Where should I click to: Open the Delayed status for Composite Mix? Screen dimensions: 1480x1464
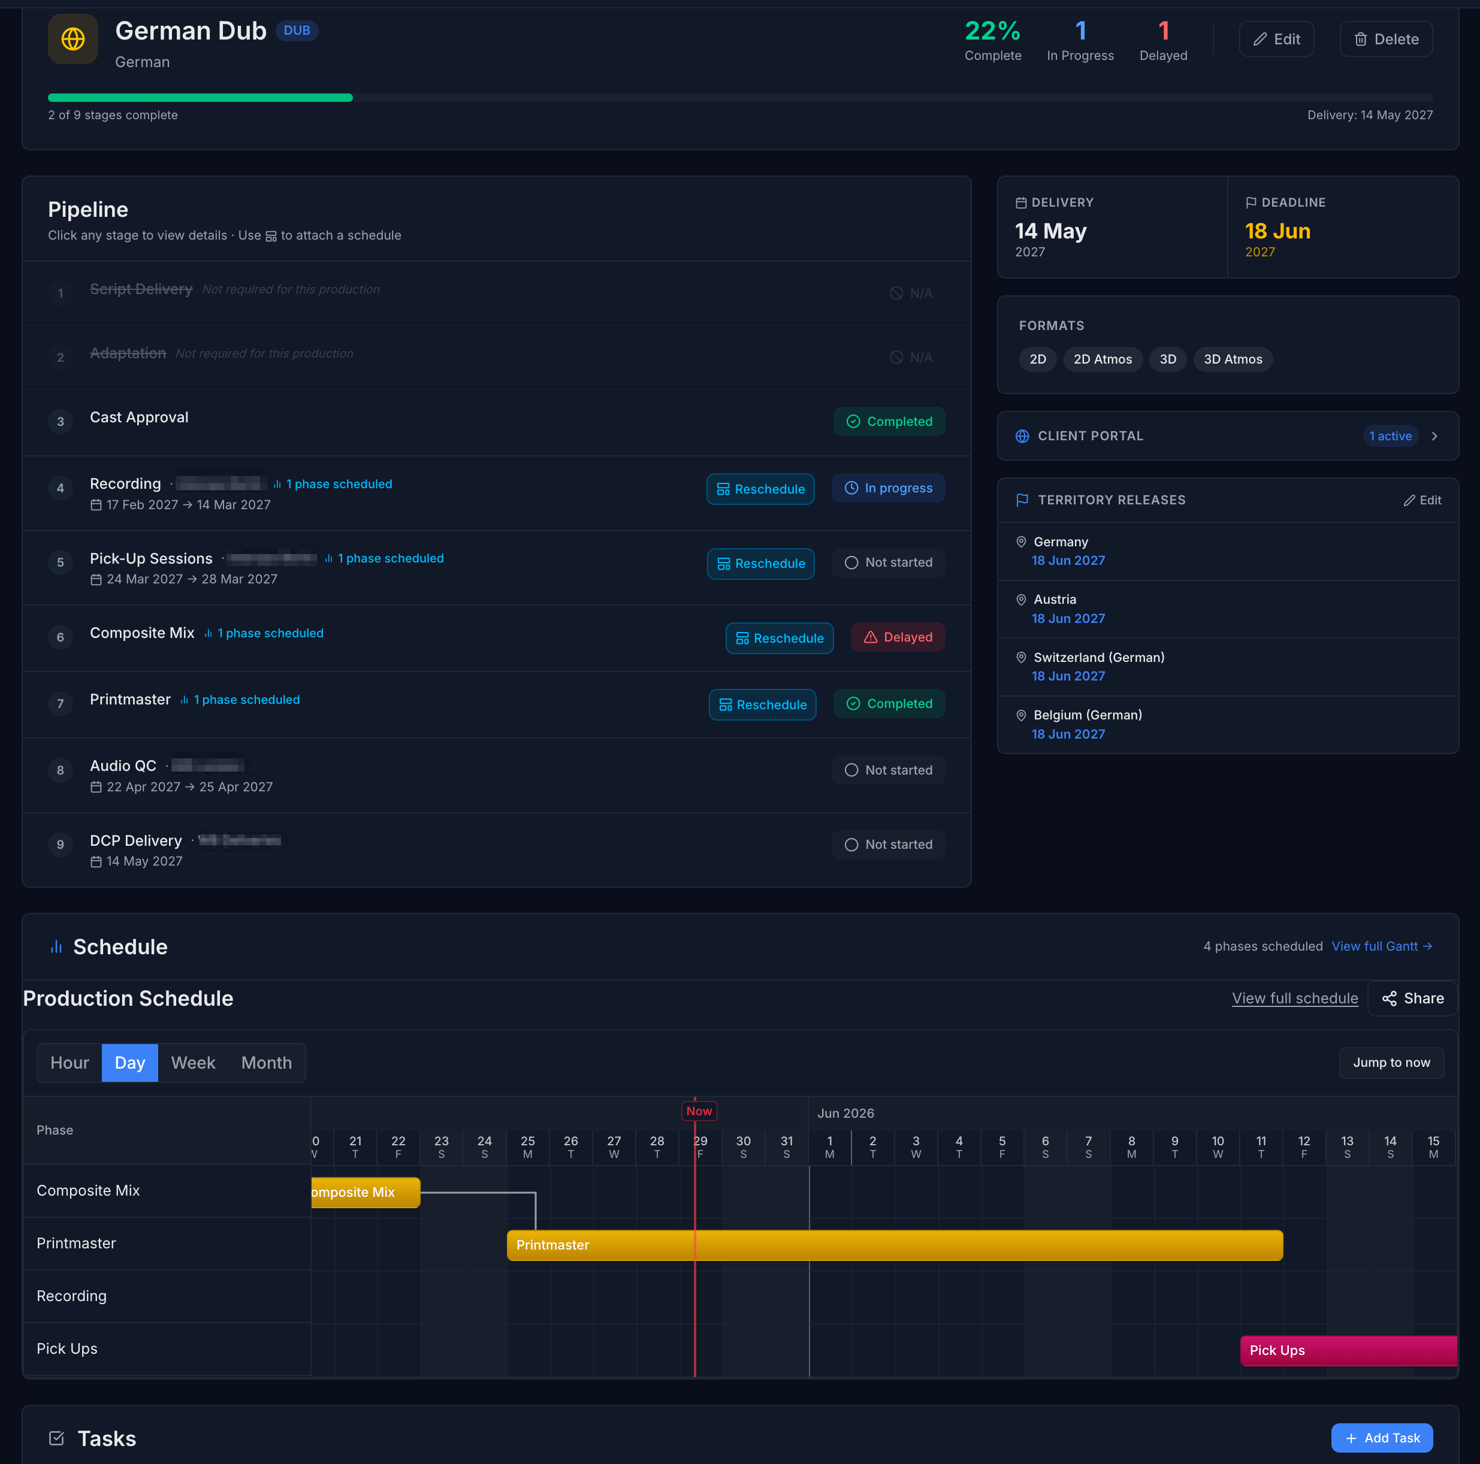(x=898, y=637)
